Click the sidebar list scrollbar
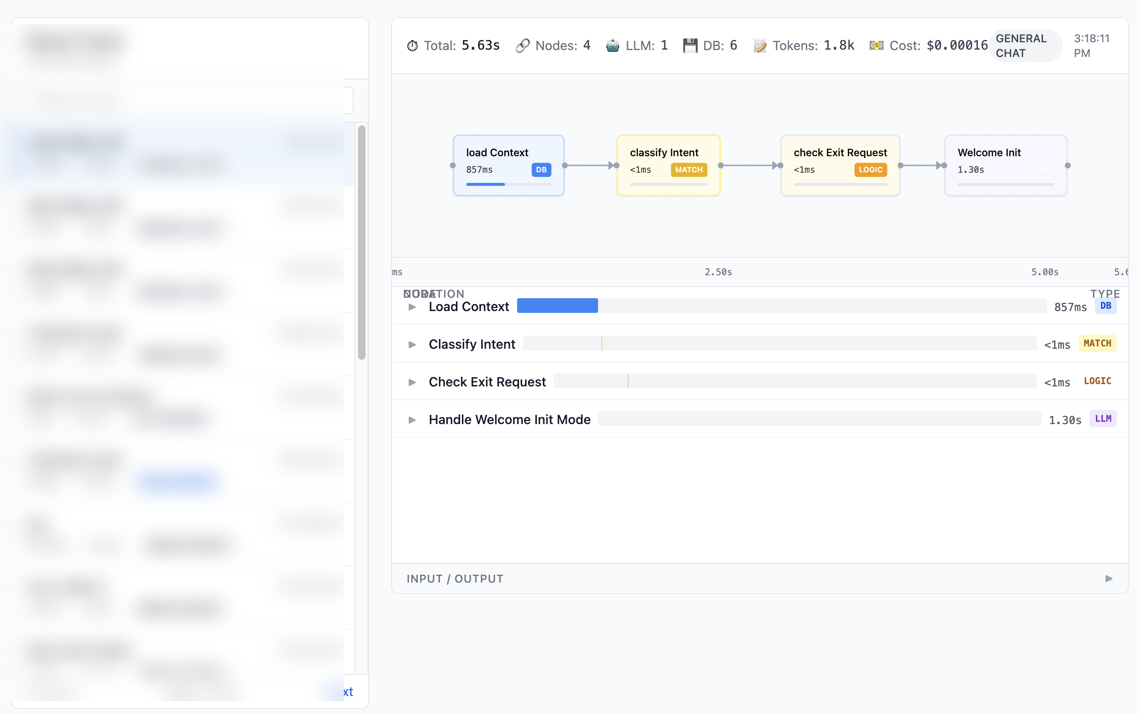Screen dimensions: 1140x714 click(362, 243)
